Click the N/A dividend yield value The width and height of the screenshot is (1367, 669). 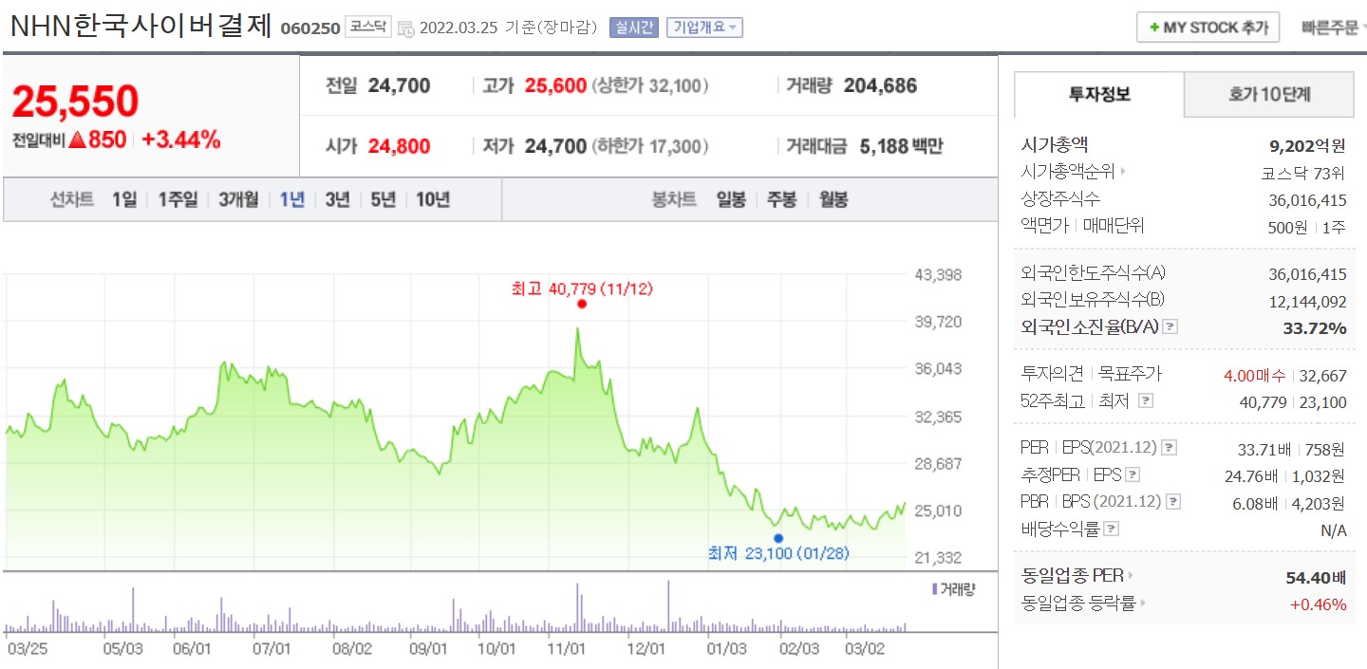[1334, 530]
